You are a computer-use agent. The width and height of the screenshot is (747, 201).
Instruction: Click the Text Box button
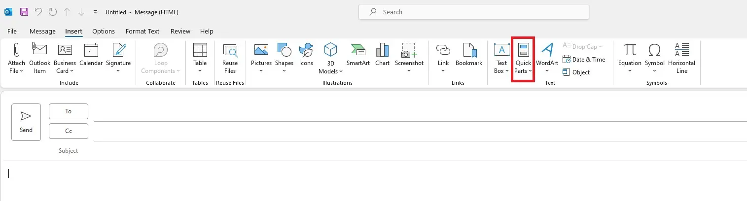click(x=501, y=58)
